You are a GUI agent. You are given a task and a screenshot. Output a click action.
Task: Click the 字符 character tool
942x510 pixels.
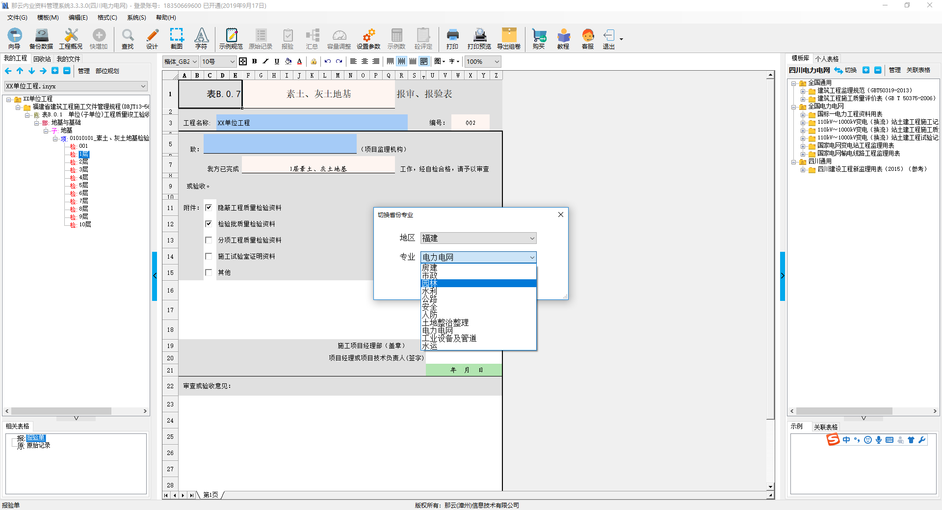pyautogui.click(x=201, y=39)
